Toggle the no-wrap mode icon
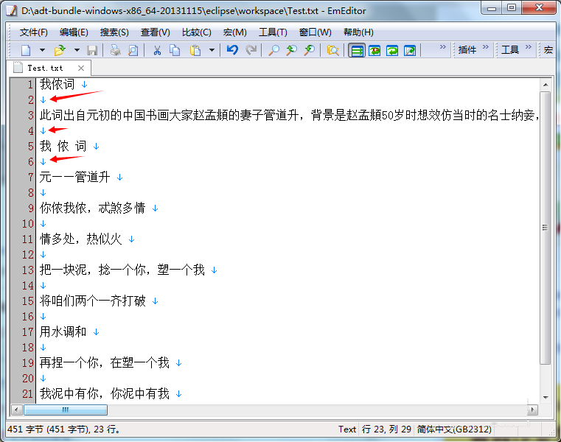Viewport: 561px width, 442px height. pyautogui.click(x=357, y=50)
